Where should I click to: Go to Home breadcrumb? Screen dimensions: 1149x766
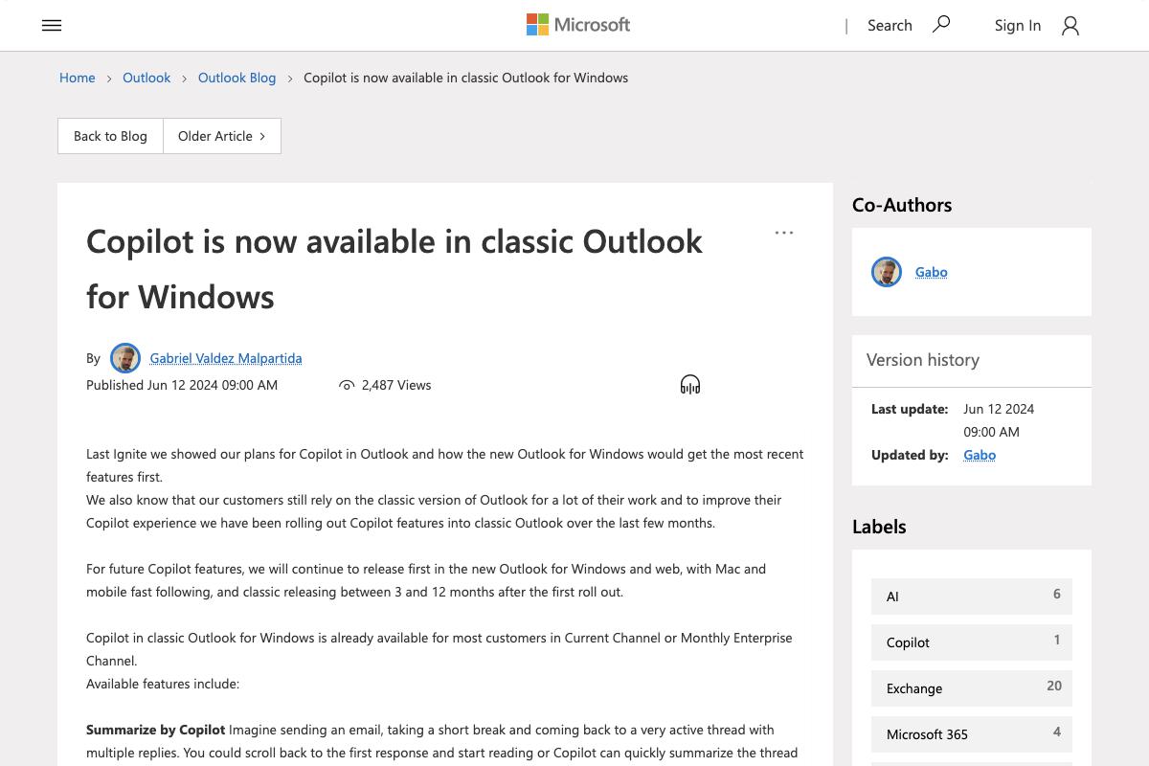[x=78, y=78]
